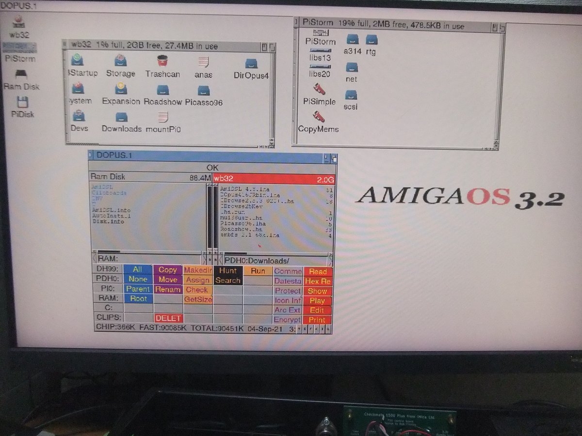The width and height of the screenshot is (582, 436).
Task: Click the Comment button
Action: 288,271
